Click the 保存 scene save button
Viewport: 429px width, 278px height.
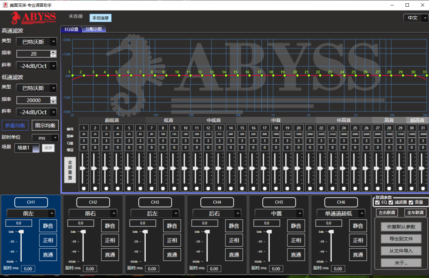click(48, 148)
